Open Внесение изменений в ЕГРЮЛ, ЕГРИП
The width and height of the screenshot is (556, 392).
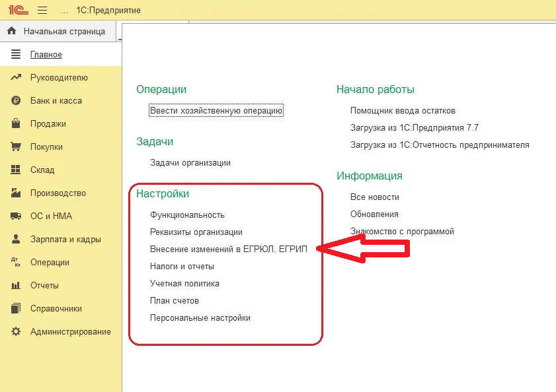pyautogui.click(x=229, y=249)
